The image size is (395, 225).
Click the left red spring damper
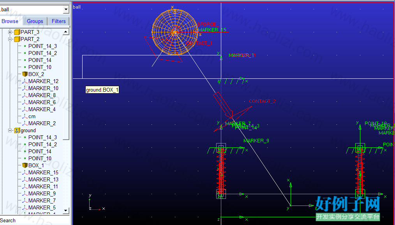pos(221,171)
